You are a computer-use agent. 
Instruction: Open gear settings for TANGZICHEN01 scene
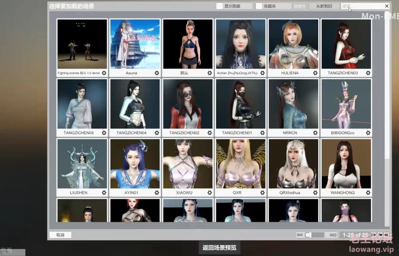[262, 132]
